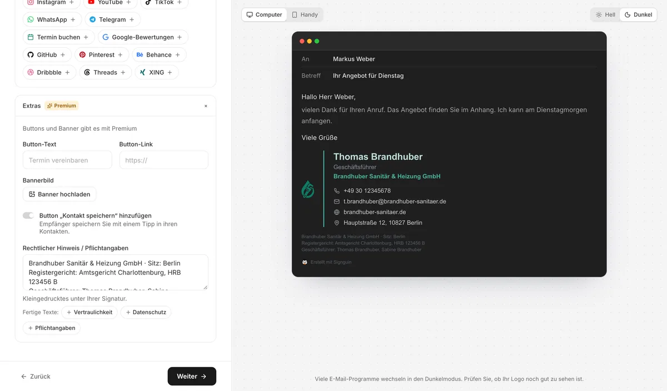Add the Behance social link

[159, 55]
